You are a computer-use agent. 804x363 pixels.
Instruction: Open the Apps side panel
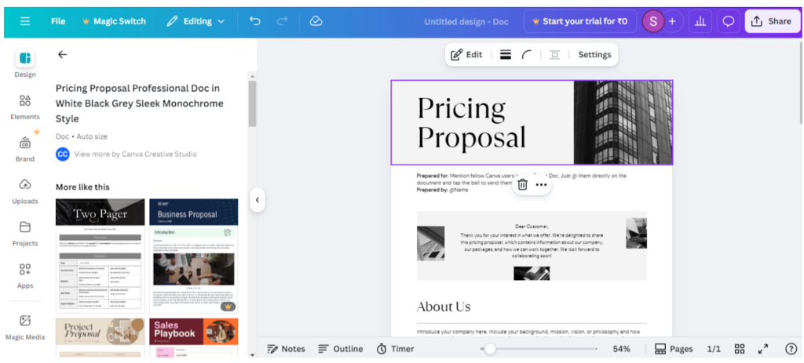click(x=24, y=275)
